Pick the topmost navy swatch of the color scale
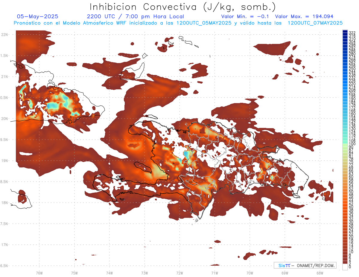 pyautogui.click(x=345, y=31)
